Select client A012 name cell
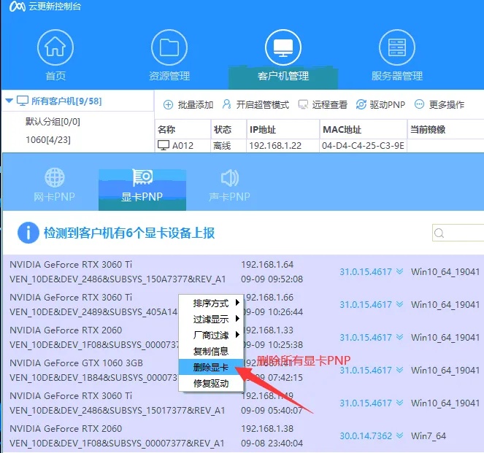 pyautogui.click(x=183, y=145)
